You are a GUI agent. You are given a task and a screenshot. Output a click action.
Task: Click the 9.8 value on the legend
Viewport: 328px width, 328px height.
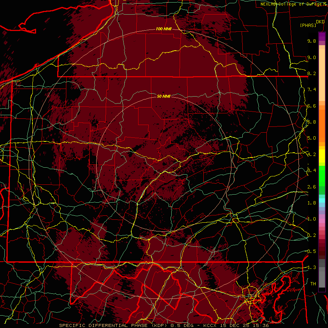tap(312, 41)
